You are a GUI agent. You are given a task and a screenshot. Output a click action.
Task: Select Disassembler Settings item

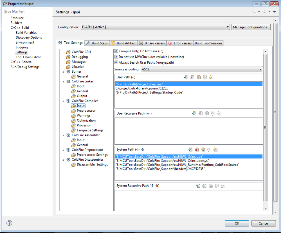tap(92, 165)
